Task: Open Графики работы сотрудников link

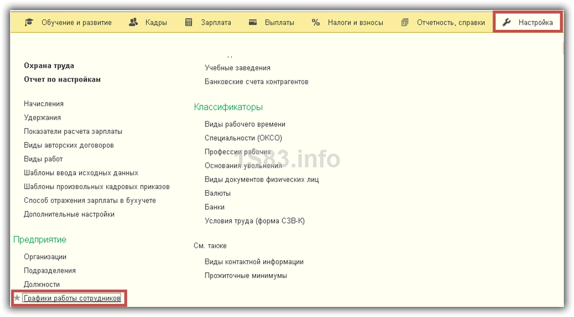Action: (x=72, y=298)
